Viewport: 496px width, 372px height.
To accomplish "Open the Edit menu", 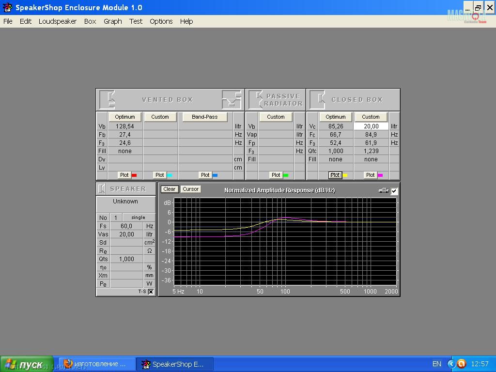I will [26, 21].
